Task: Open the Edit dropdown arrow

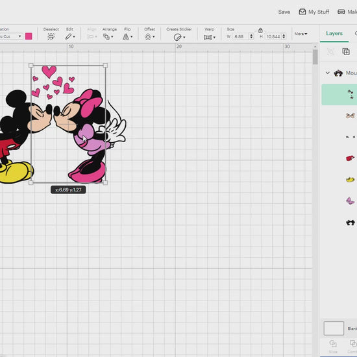Action: [x=74, y=37]
